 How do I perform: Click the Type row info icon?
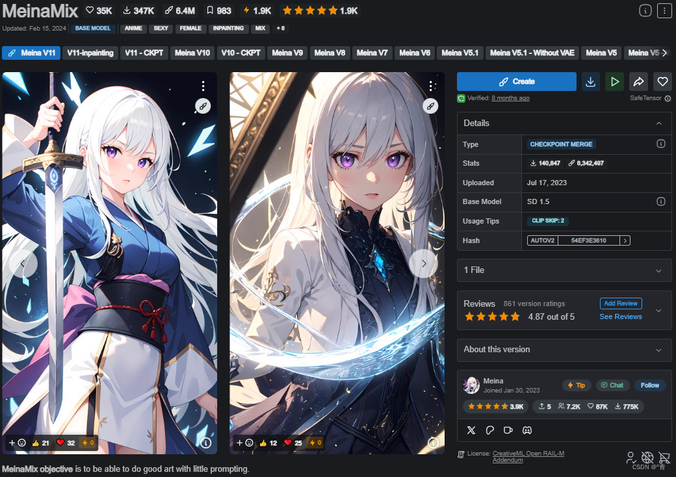[661, 144]
